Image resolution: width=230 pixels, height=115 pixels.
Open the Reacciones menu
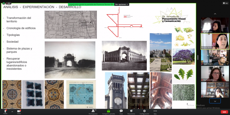[x=131, y=112]
